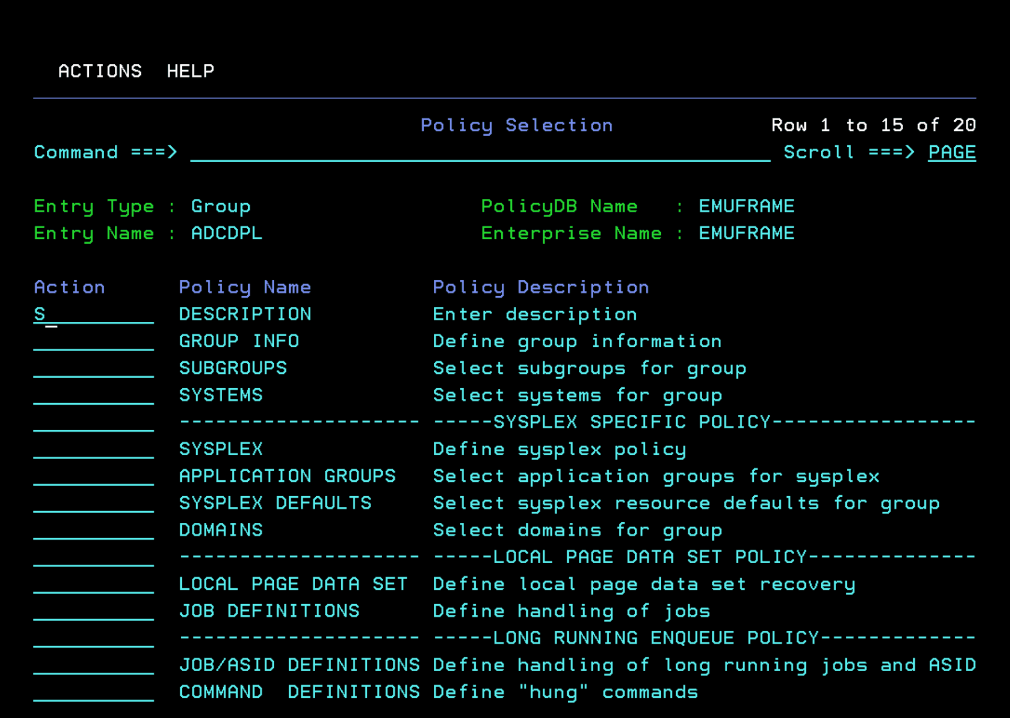This screenshot has height=718, width=1010.
Task: Select the SYSPLEX DEFAULTS policy name
Action: point(275,504)
